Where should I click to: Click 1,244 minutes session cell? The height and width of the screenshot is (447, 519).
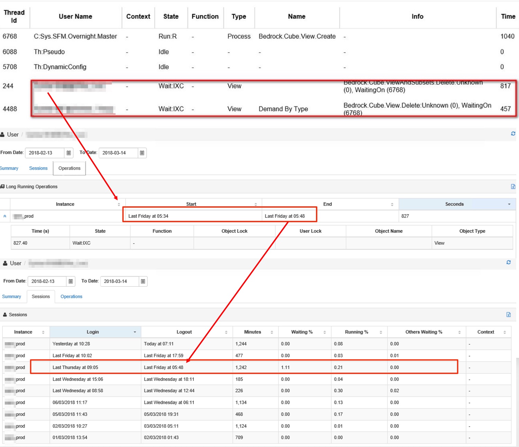point(241,344)
